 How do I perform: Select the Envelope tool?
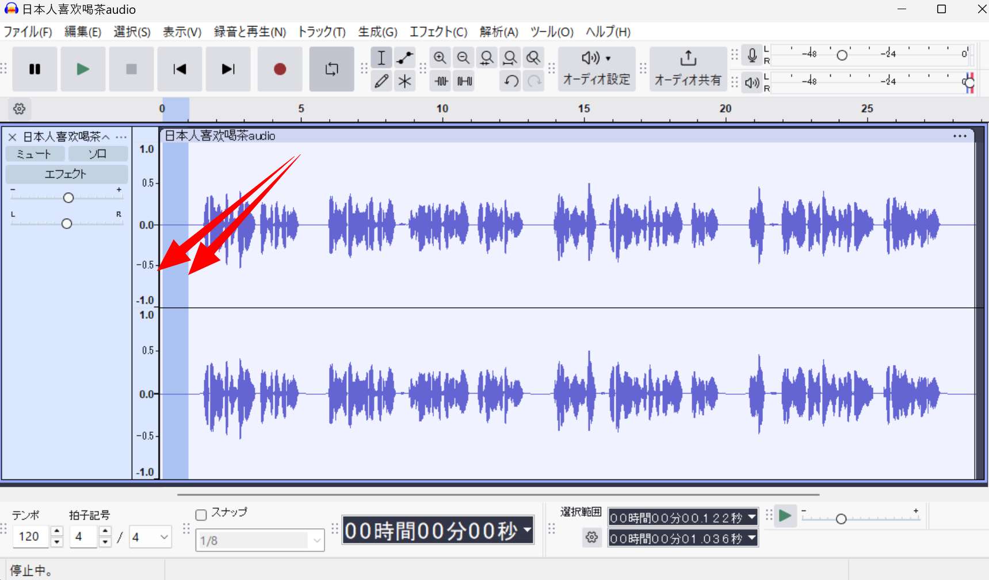[404, 58]
